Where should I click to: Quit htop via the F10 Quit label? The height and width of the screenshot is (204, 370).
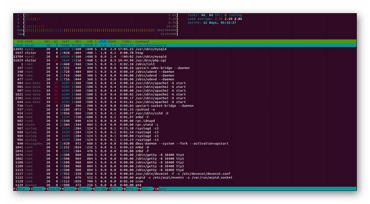coord(160,189)
